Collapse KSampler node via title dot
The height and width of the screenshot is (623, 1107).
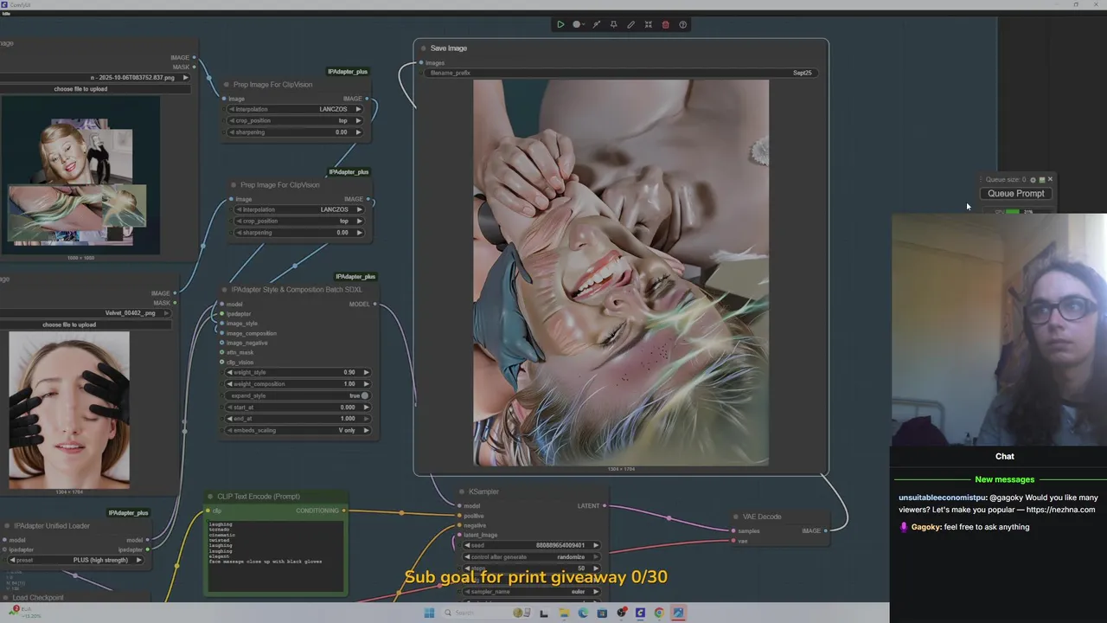point(461,491)
